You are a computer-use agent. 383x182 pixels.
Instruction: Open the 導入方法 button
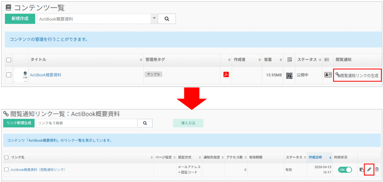click(x=188, y=123)
